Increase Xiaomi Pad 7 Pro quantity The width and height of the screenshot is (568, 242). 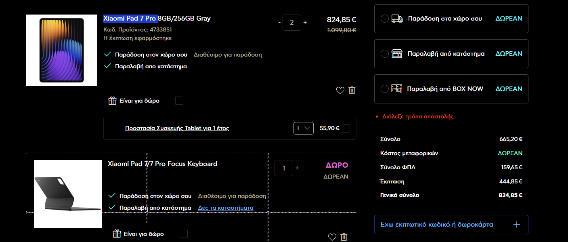(305, 23)
